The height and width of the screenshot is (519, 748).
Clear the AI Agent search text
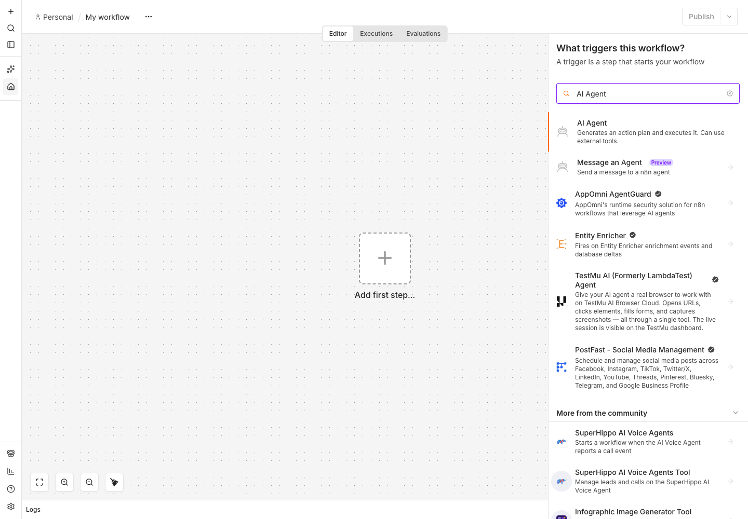(x=730, y=93)
